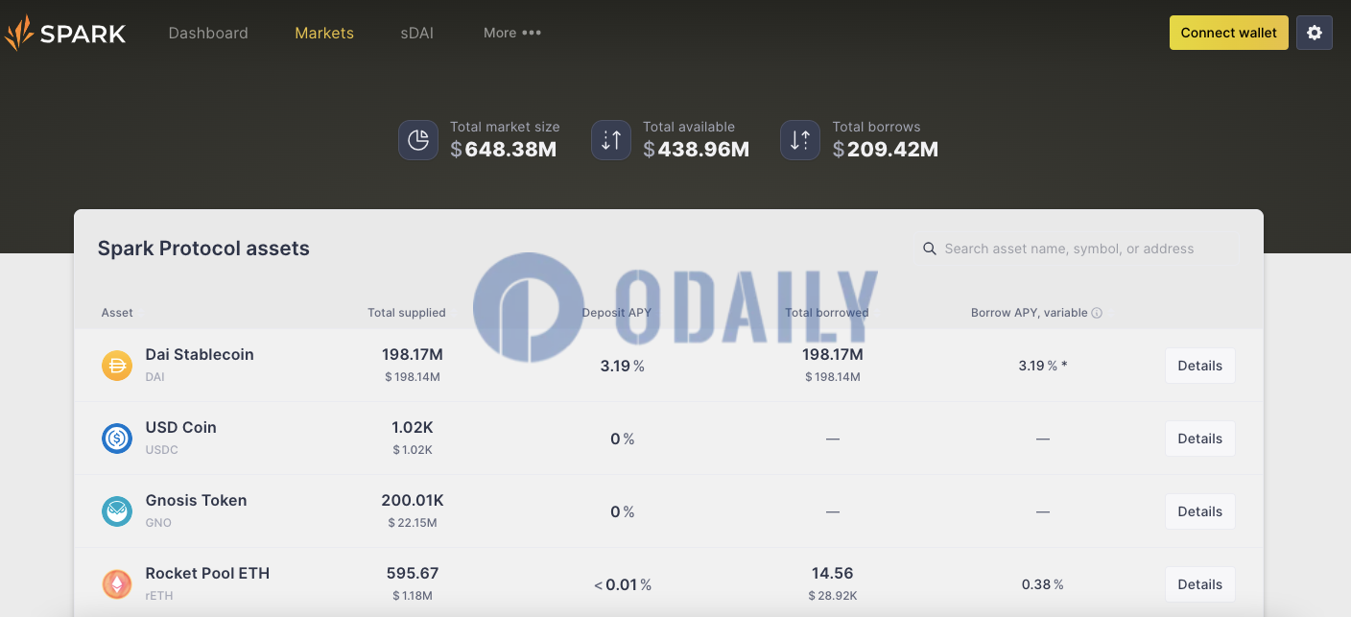
Task: Expand the More menu
Action: coord(512,33)
